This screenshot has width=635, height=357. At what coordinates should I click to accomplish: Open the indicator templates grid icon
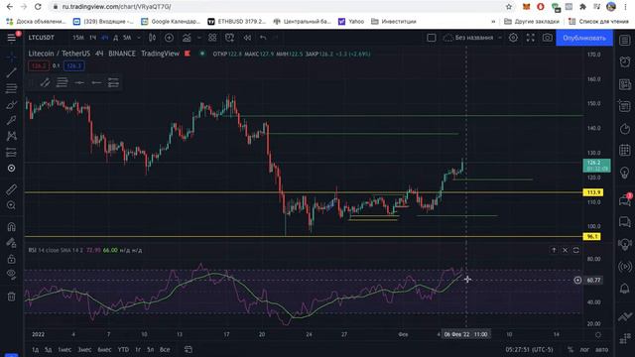tap(212, 38)
